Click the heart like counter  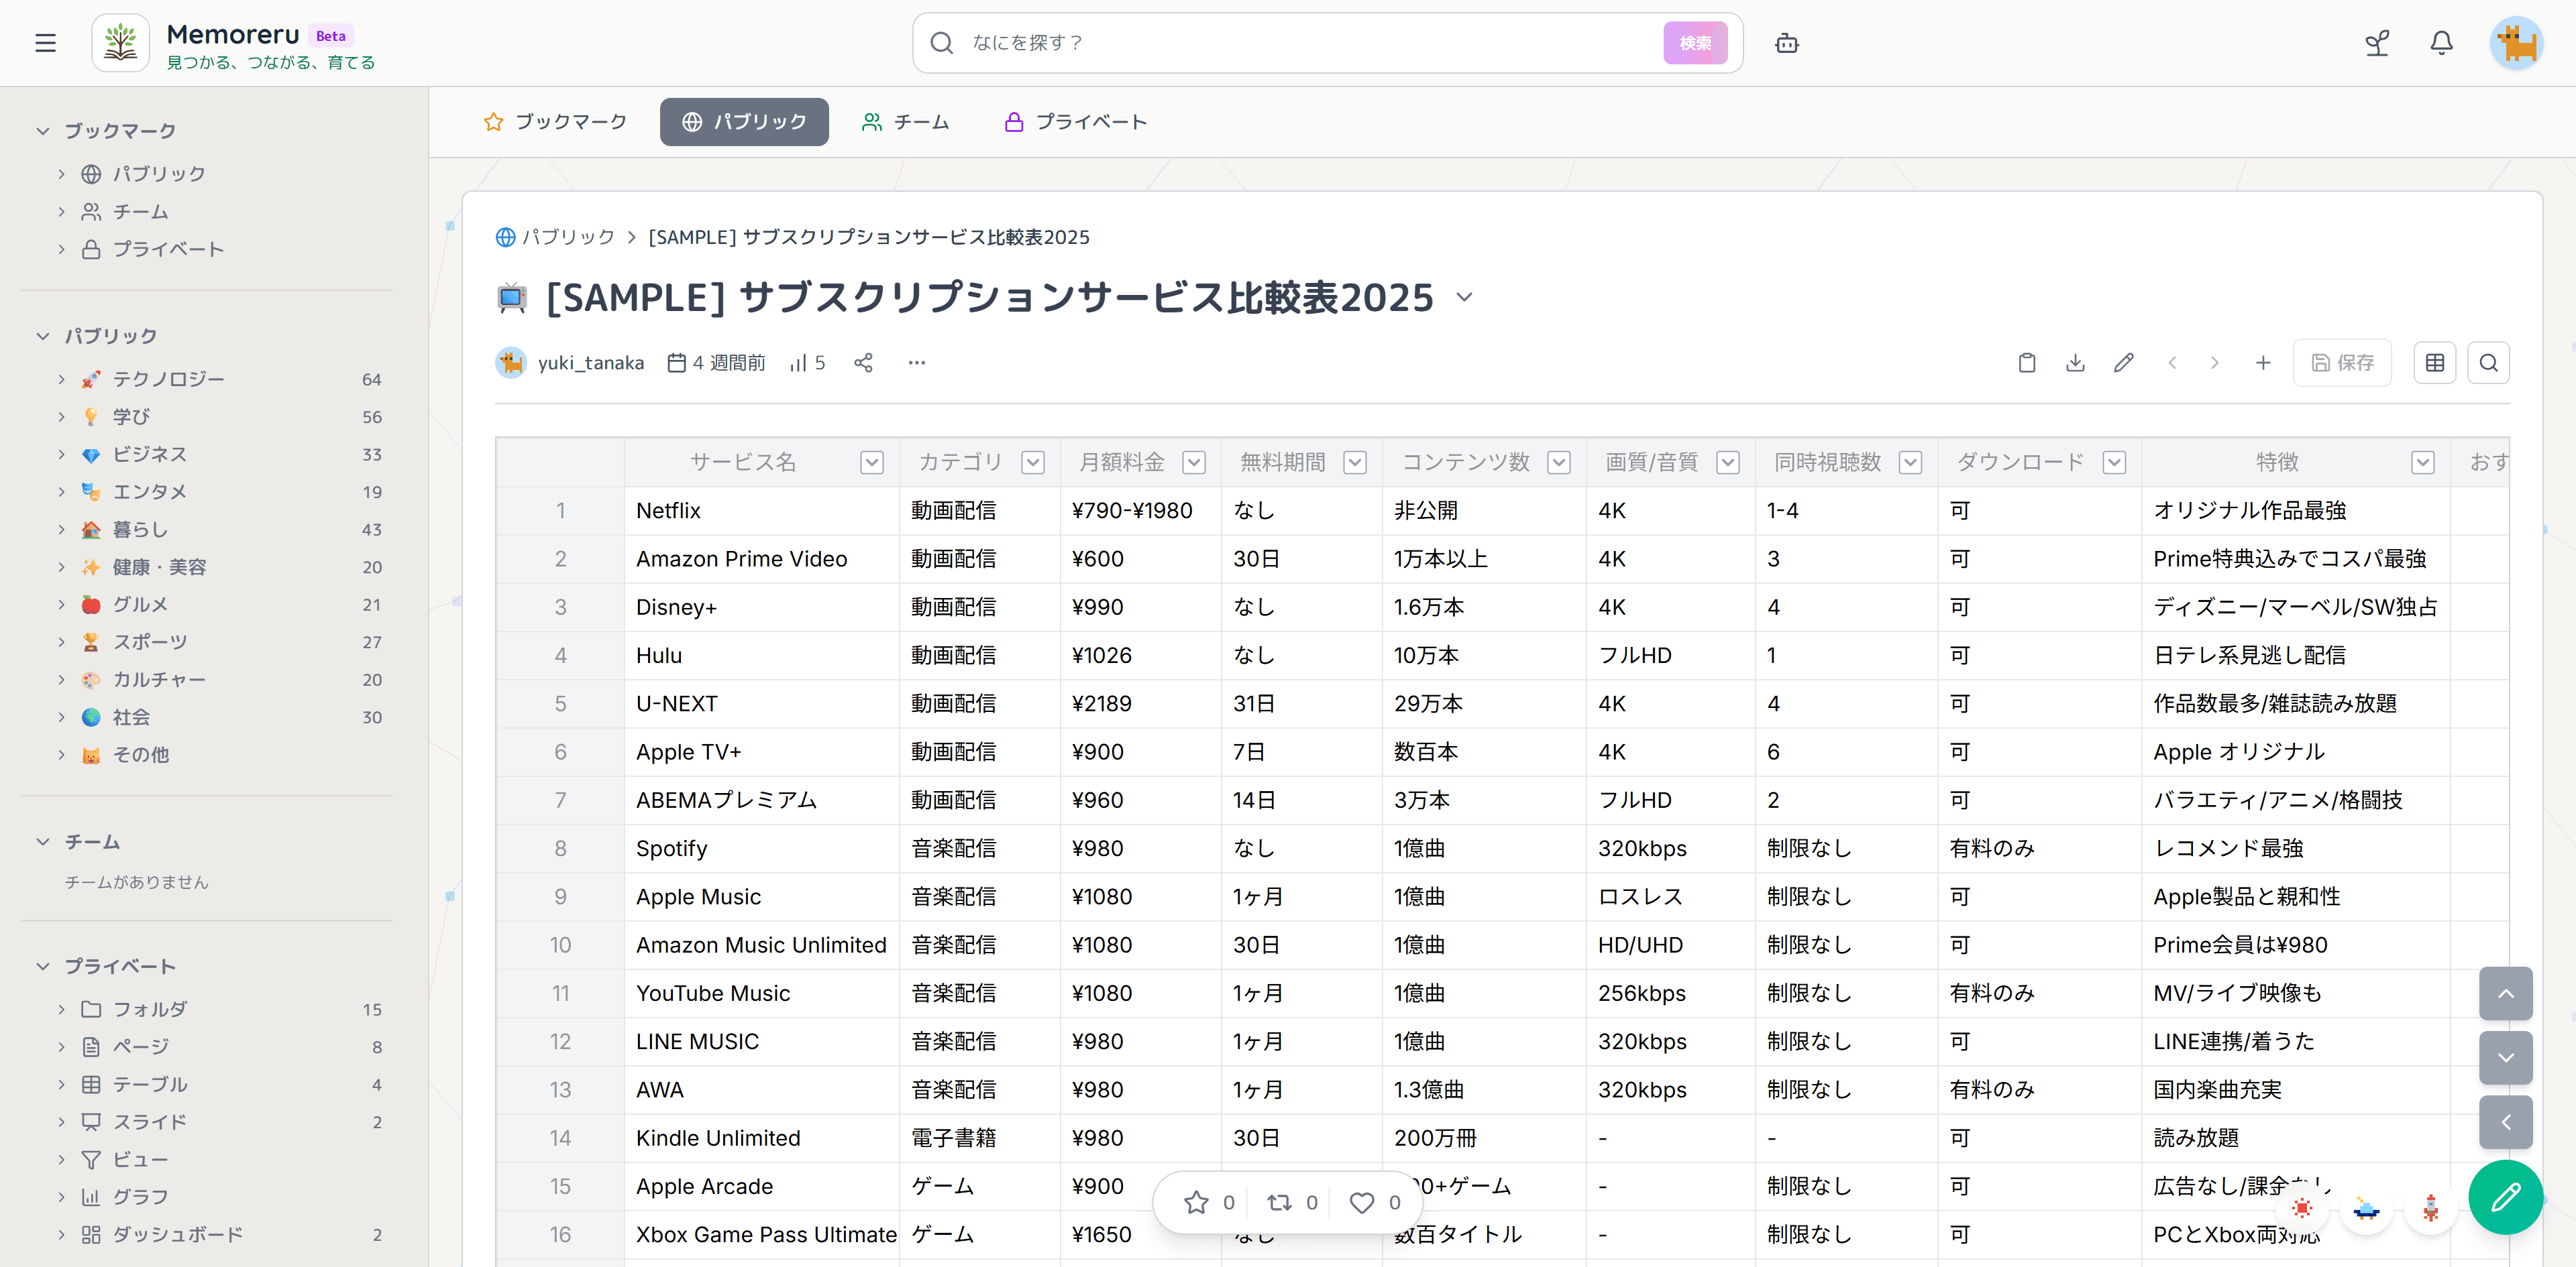(1375, 1203)
